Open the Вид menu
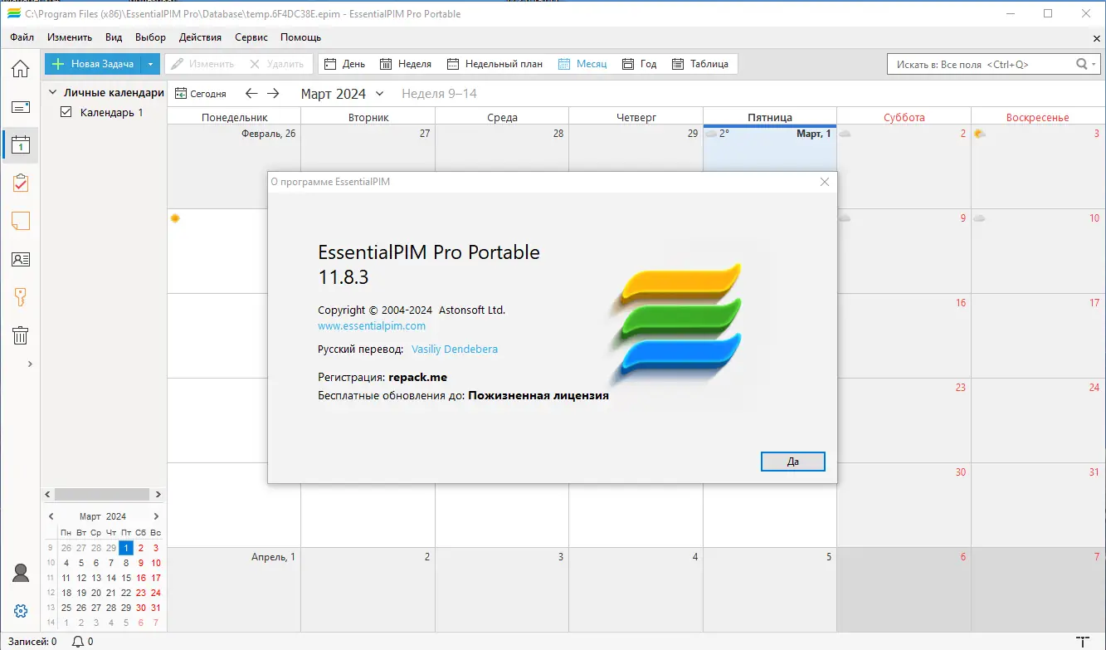Image resolution: width=1106 pixels, height=650 pixels. click(x=114, y=37)
